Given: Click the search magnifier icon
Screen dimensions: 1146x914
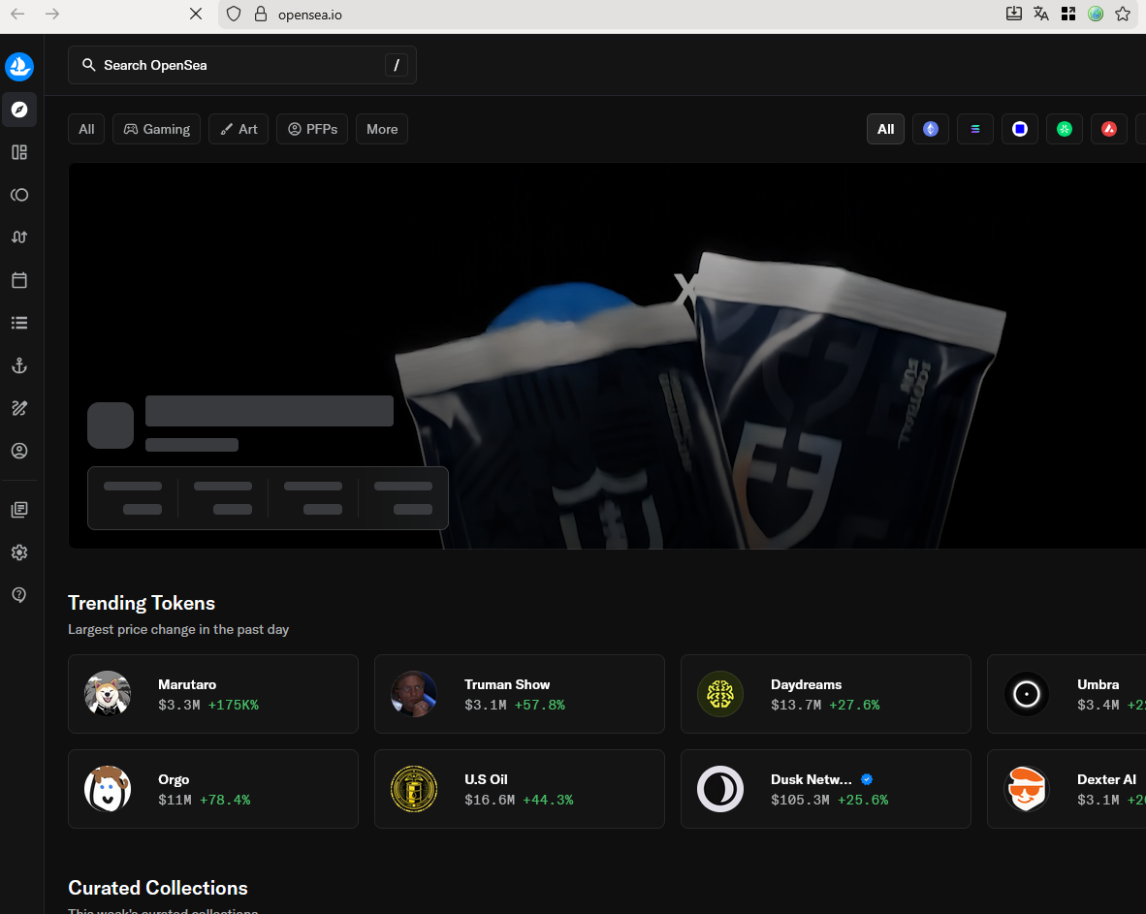Looking at the screenshot, I should click(88, 65).
